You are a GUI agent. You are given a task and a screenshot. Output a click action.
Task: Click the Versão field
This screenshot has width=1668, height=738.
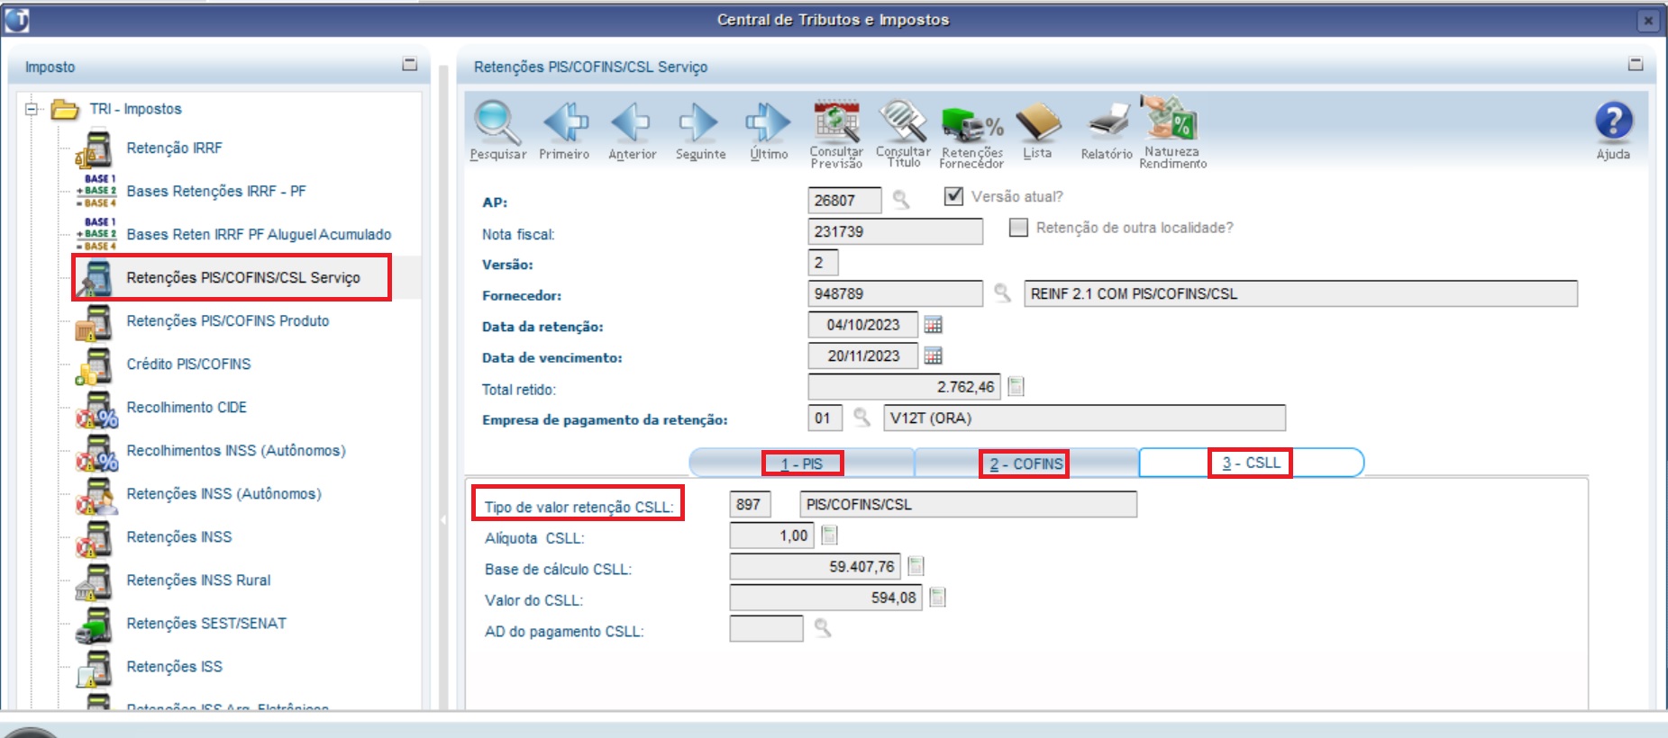tap(823, 263)
